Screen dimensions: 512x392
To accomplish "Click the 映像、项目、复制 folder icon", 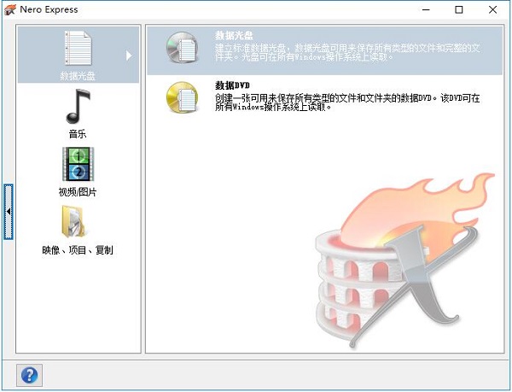I will click(73, 222).
